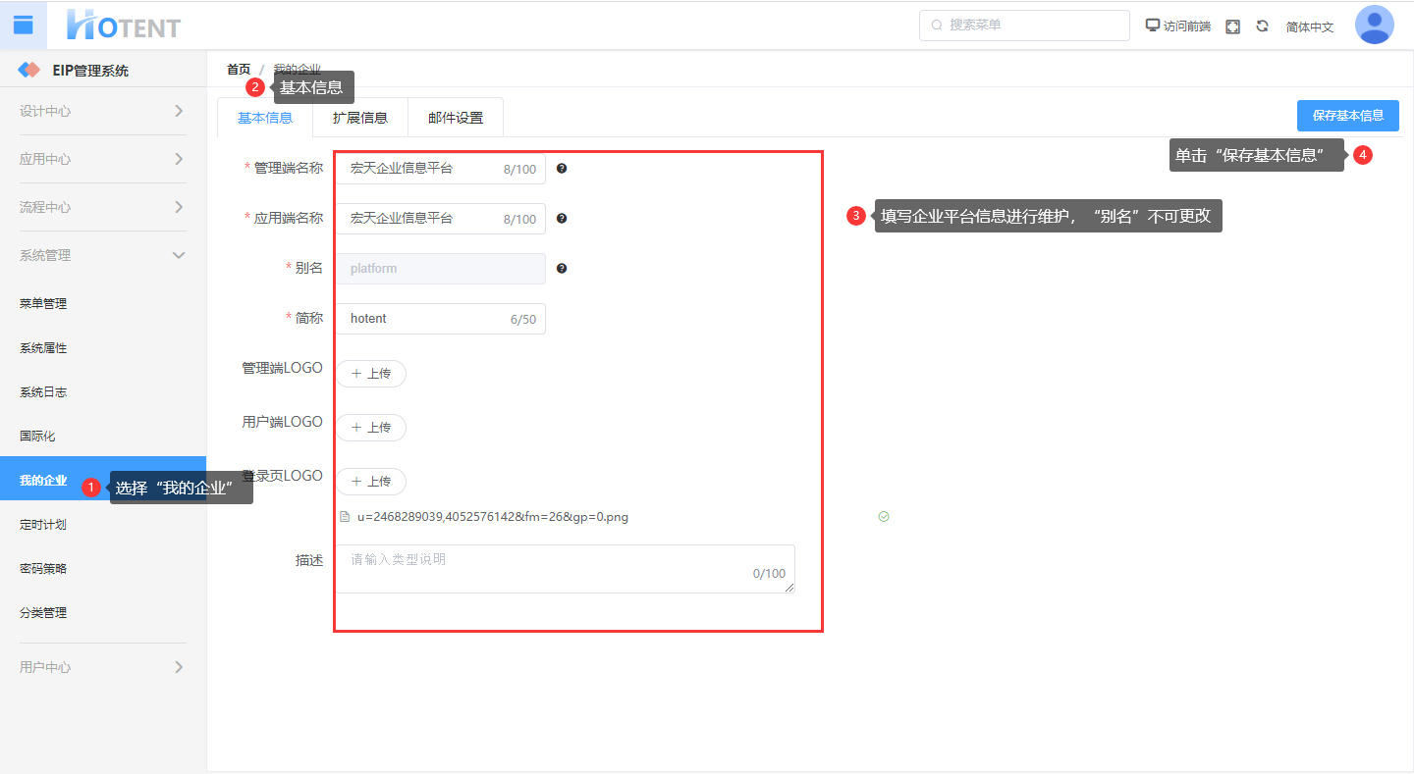Open the 简体中文 language dropdown
This screenshot has height=774, width=1414.
(x=1310, y=26)
